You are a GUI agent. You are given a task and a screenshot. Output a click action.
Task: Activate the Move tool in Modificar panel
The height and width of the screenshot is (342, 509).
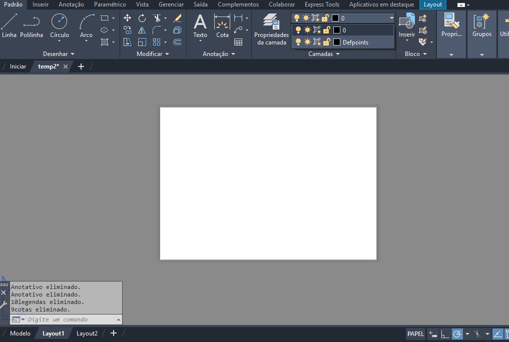128,18
